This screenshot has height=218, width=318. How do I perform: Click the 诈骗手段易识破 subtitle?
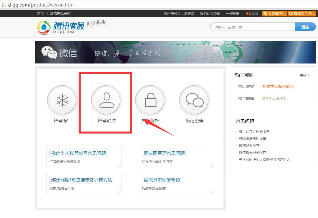tap(154, 189)
